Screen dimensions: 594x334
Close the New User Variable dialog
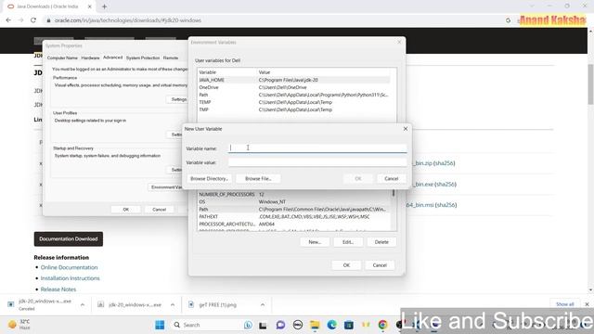pyautogui.click(x=406, y=129)
